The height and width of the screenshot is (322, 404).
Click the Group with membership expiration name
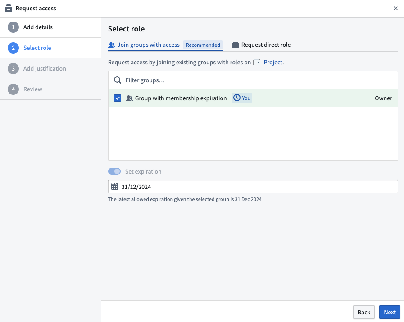click(181, 98)
